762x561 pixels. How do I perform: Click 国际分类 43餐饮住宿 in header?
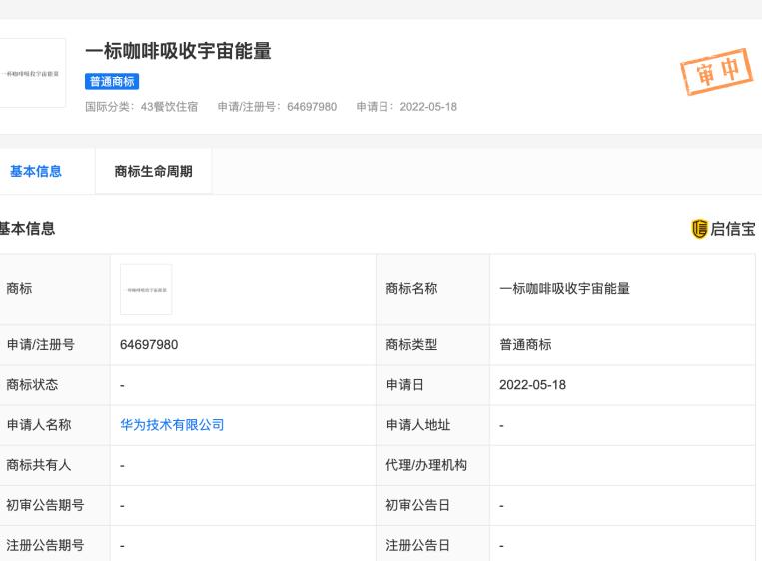point(143,107)
